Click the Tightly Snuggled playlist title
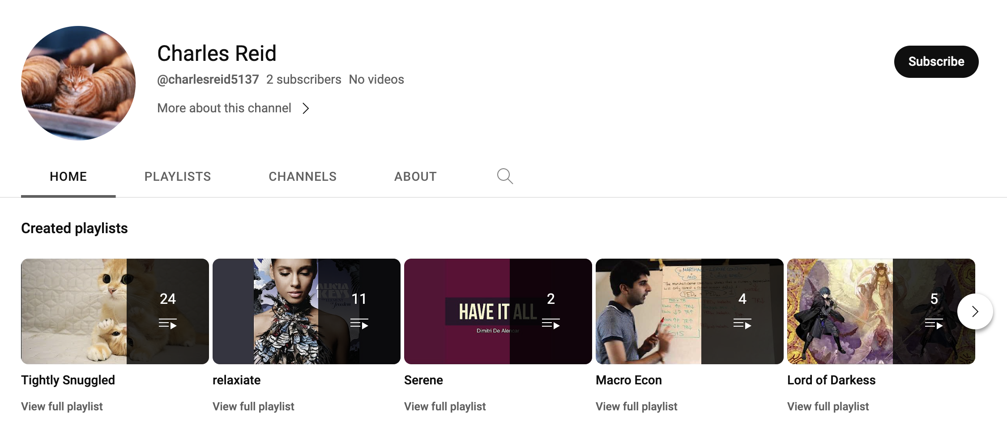Screen dimensions: 1007x443 pyautogui.click(x=68, y=380)
